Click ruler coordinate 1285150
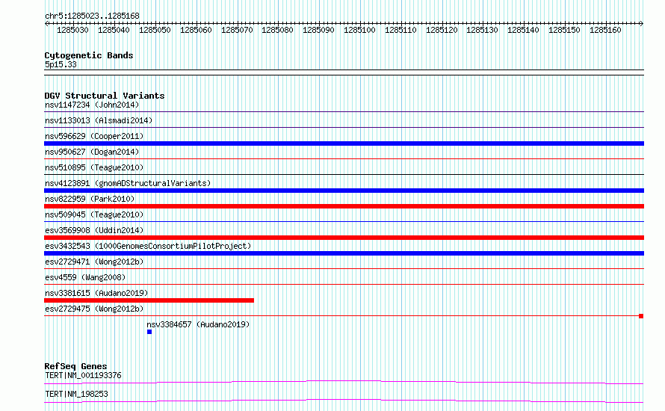This screenshot has width=665, height=411. tap(564, 30)
